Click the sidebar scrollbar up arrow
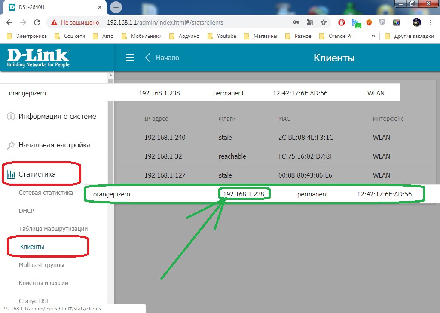 (110, 75)
